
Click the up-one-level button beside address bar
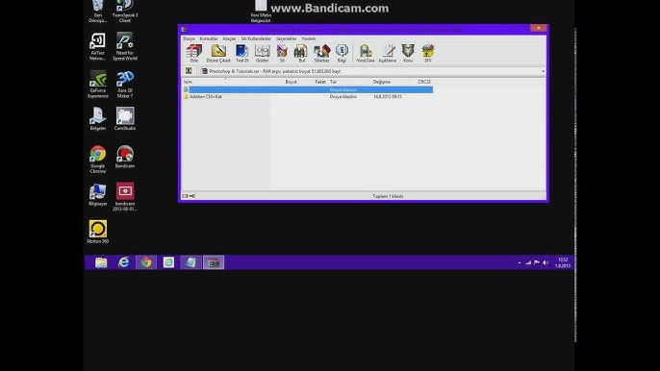pos(189,71)
